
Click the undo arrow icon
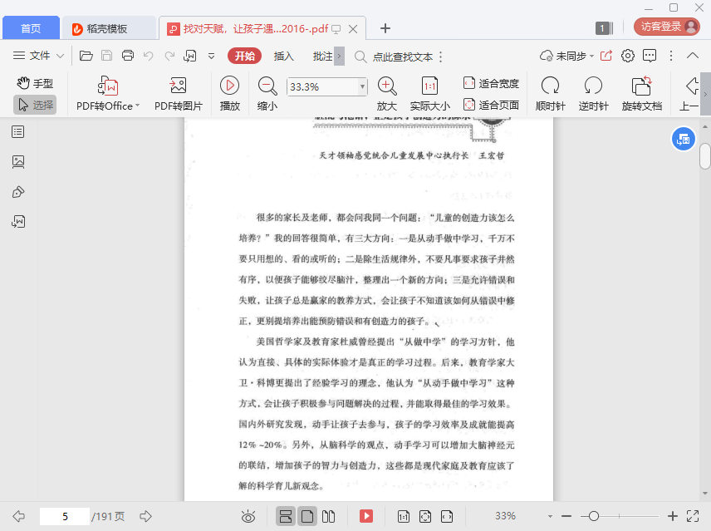pyautogui.click(x=149, y=56)
